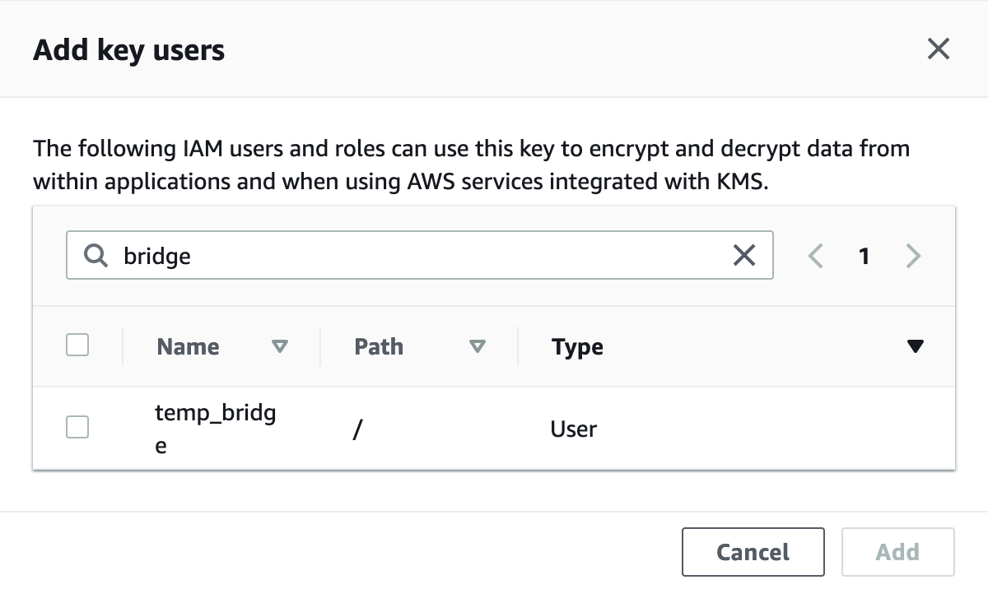Click the 'User' type cell

click(574, 429)
